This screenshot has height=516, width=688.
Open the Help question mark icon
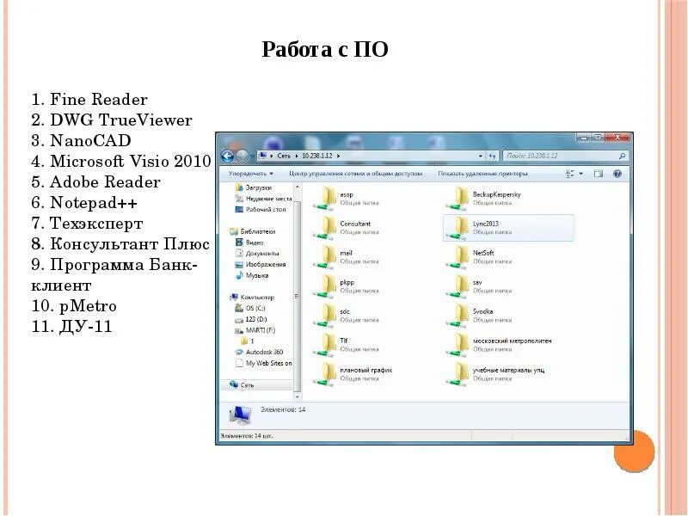click(617, 174)
